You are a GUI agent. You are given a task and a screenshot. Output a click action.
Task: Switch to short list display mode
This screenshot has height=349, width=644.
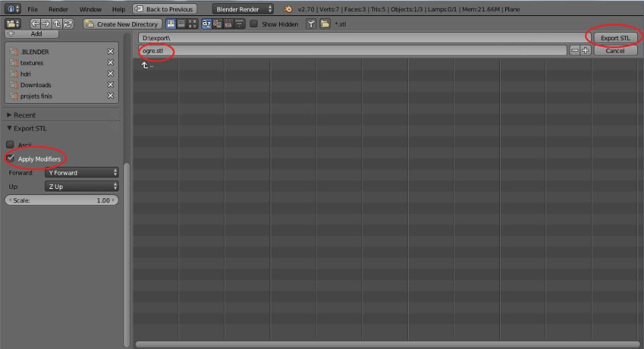coord(171,24)
